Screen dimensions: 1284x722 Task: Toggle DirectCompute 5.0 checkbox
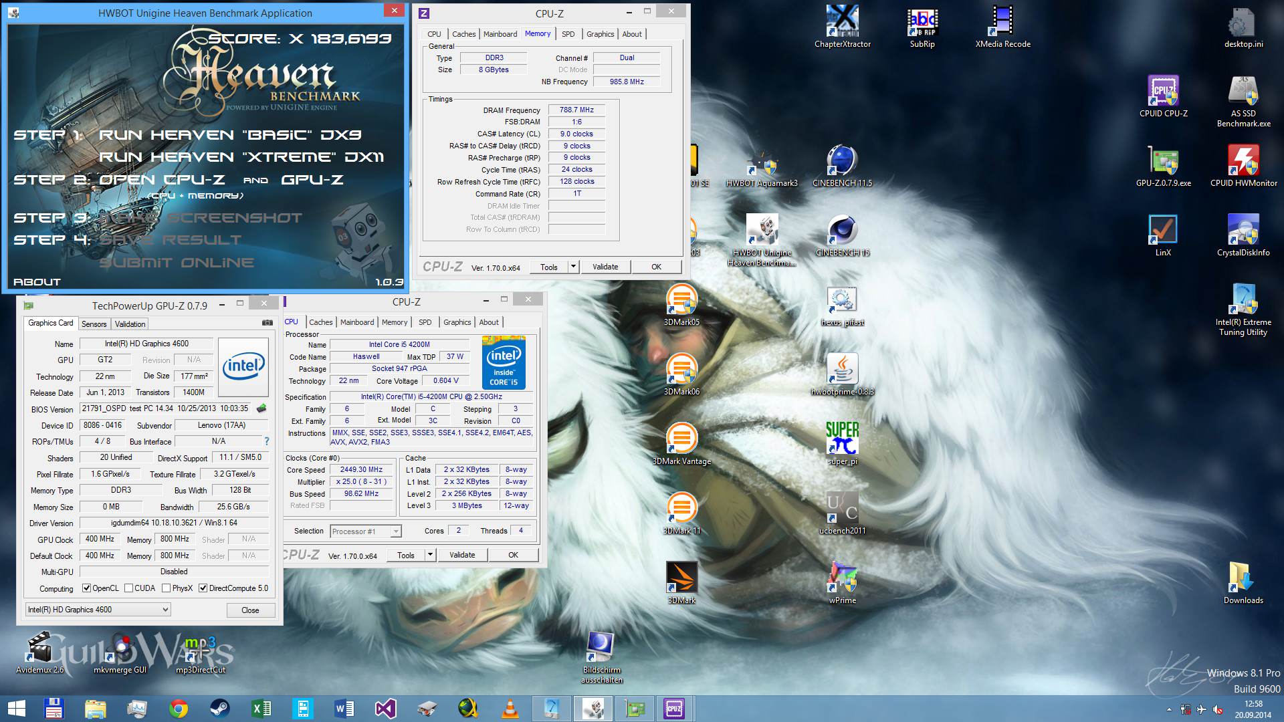[x=203, y=588]
